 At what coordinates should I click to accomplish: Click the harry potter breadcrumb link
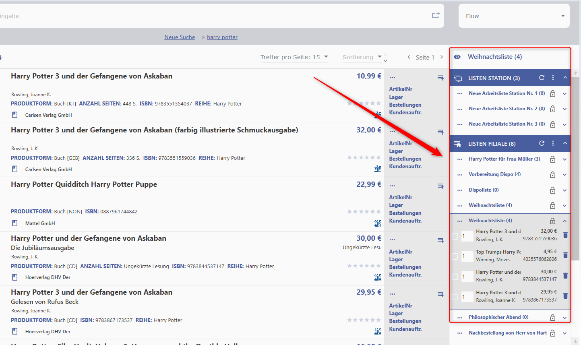[x=222, y=37]
